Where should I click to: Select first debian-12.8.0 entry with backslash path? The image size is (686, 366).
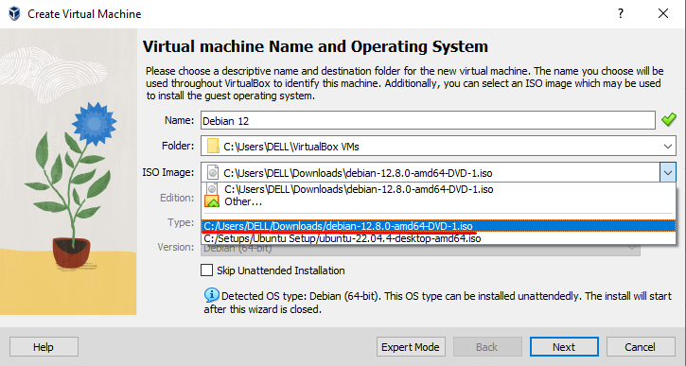point(438,189)
